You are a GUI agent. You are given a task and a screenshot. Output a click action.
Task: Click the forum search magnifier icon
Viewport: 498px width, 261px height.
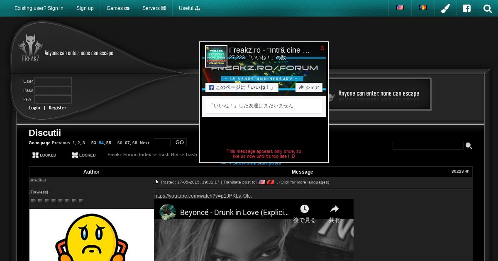point(469,146)
